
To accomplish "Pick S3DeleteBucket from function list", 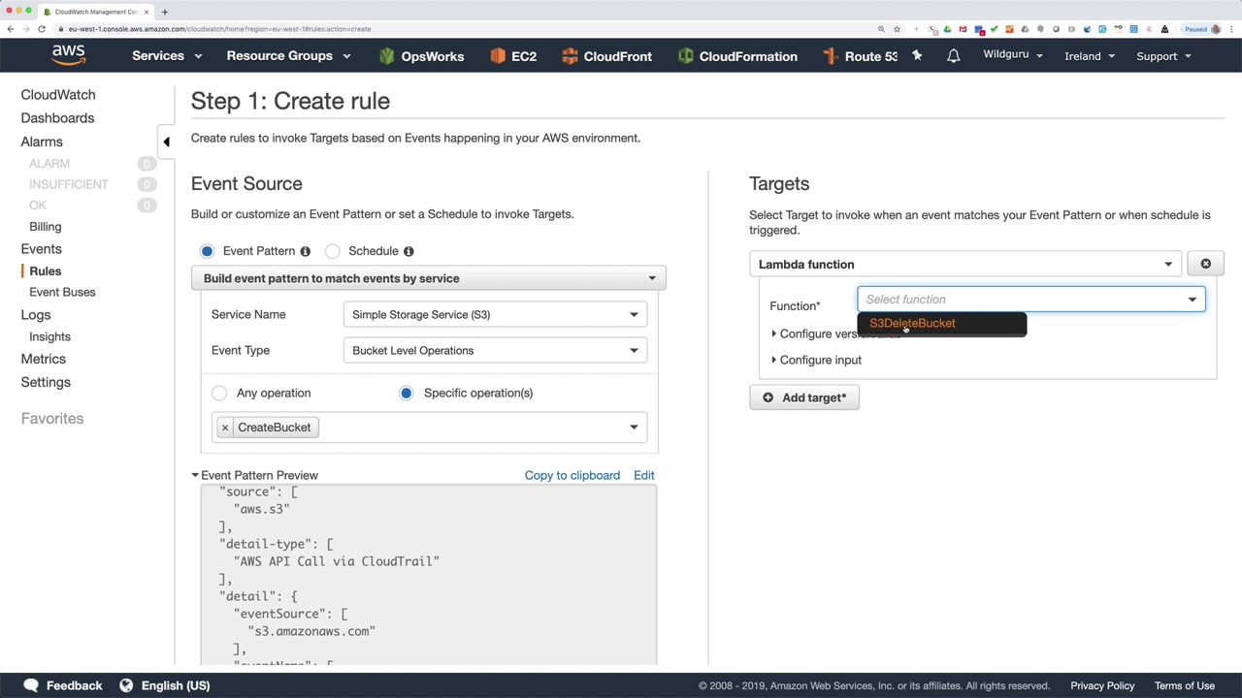I will [912, 324].
